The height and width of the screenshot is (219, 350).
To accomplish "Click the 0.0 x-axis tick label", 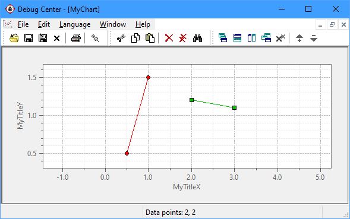I will [x=105, y=177].
